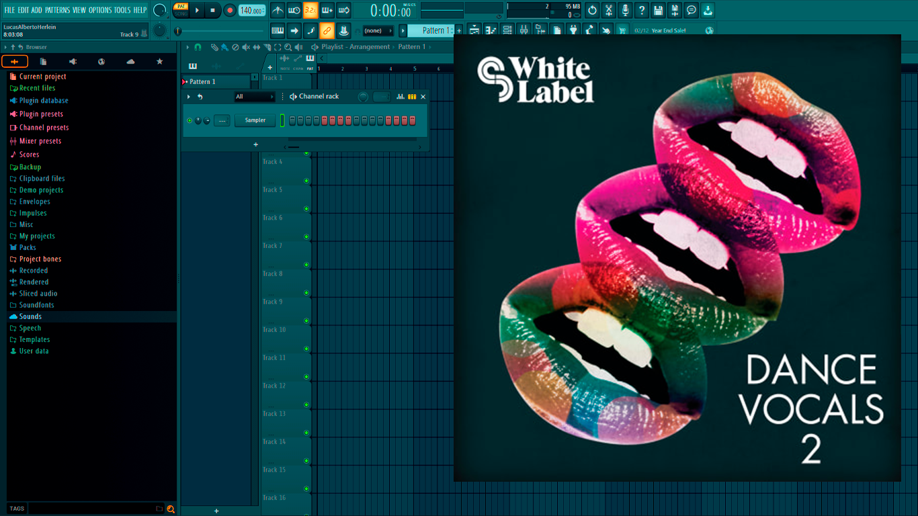
Task: Toggle multilink to controllers
Action: click(x=343, y=30)
